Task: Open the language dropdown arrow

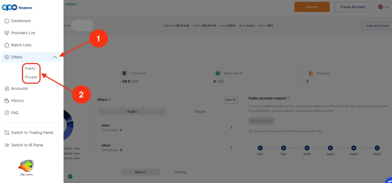Action: click(387, 7)
